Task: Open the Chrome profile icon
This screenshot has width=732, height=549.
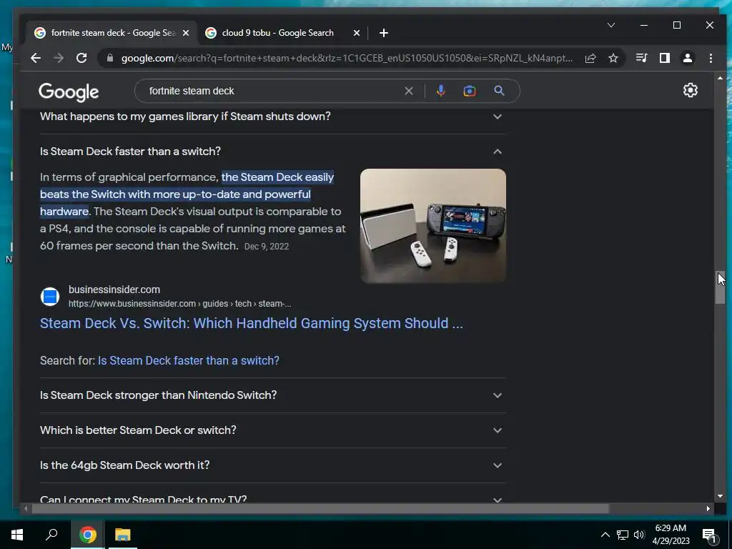Action: [688, 58]
